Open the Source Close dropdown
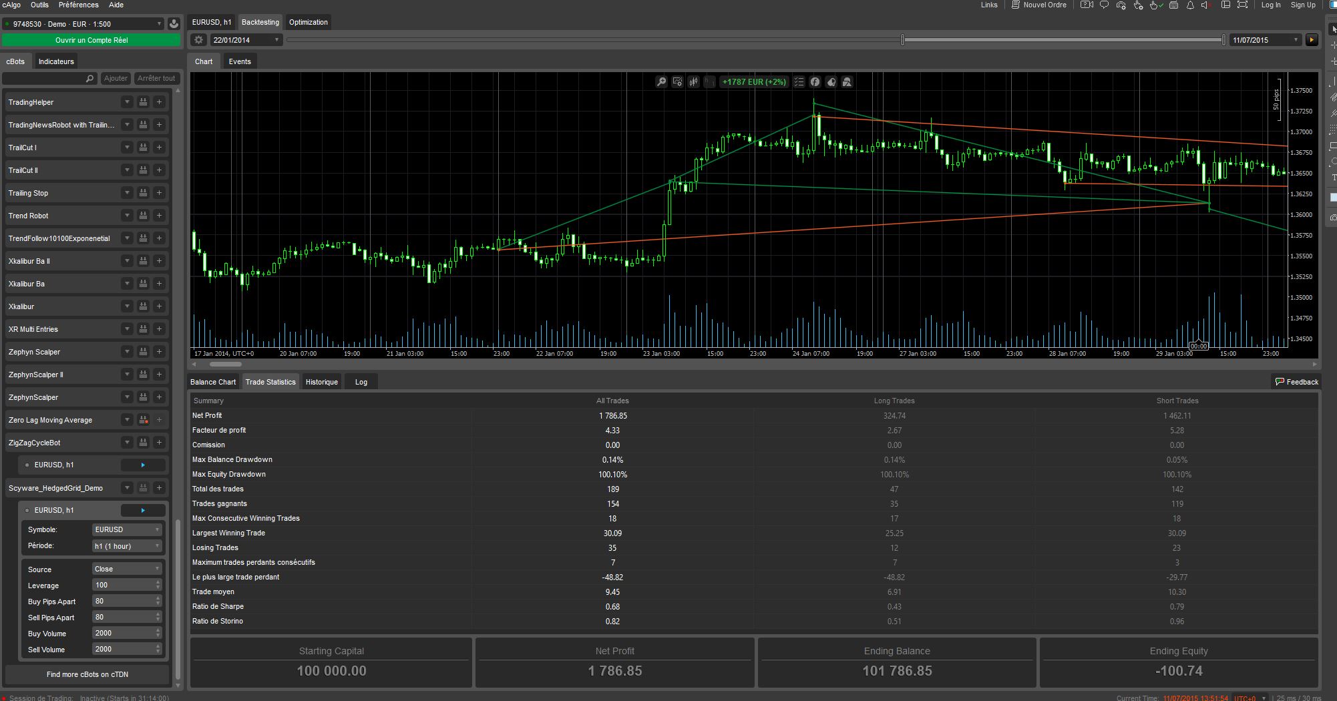Viewport: 1337px width, 701px height. tap(127, 569)
